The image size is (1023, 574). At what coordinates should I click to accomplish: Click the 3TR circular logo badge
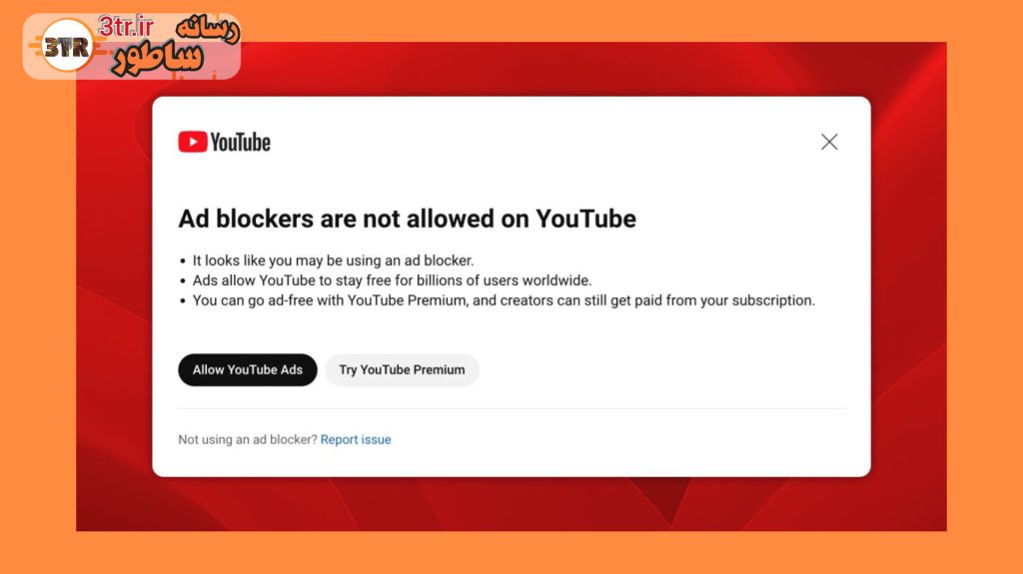66,46
